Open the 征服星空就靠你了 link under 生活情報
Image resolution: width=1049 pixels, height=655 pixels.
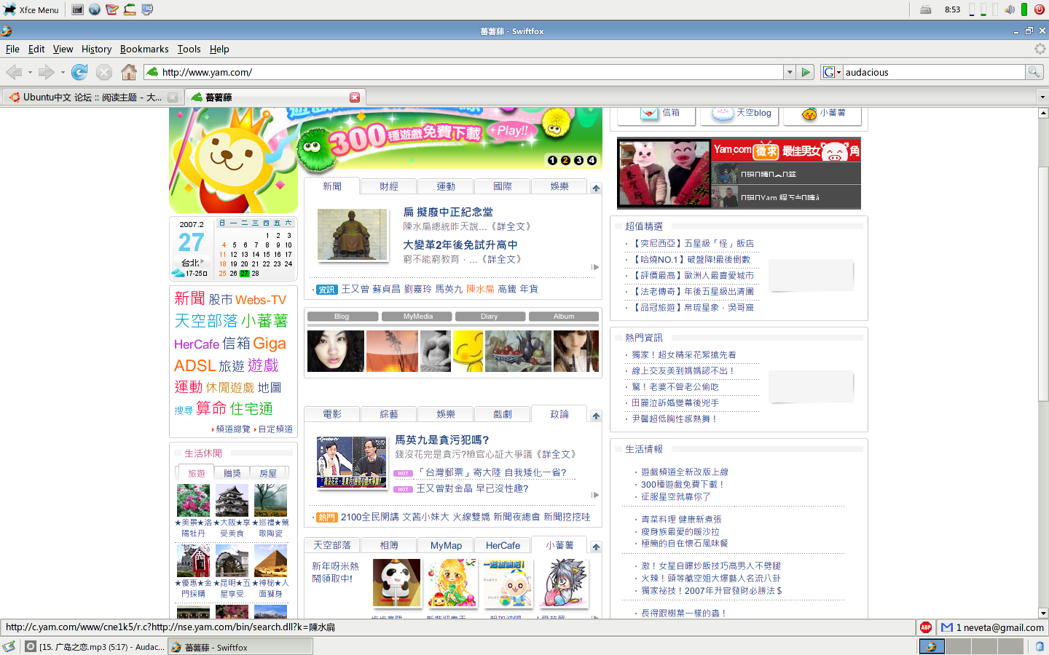pyautogui.click(x=675, y=497)
